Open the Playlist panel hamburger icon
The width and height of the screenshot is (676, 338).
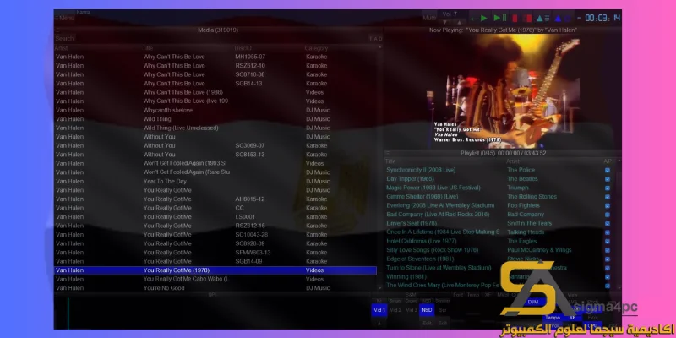[x=388, y=153]
